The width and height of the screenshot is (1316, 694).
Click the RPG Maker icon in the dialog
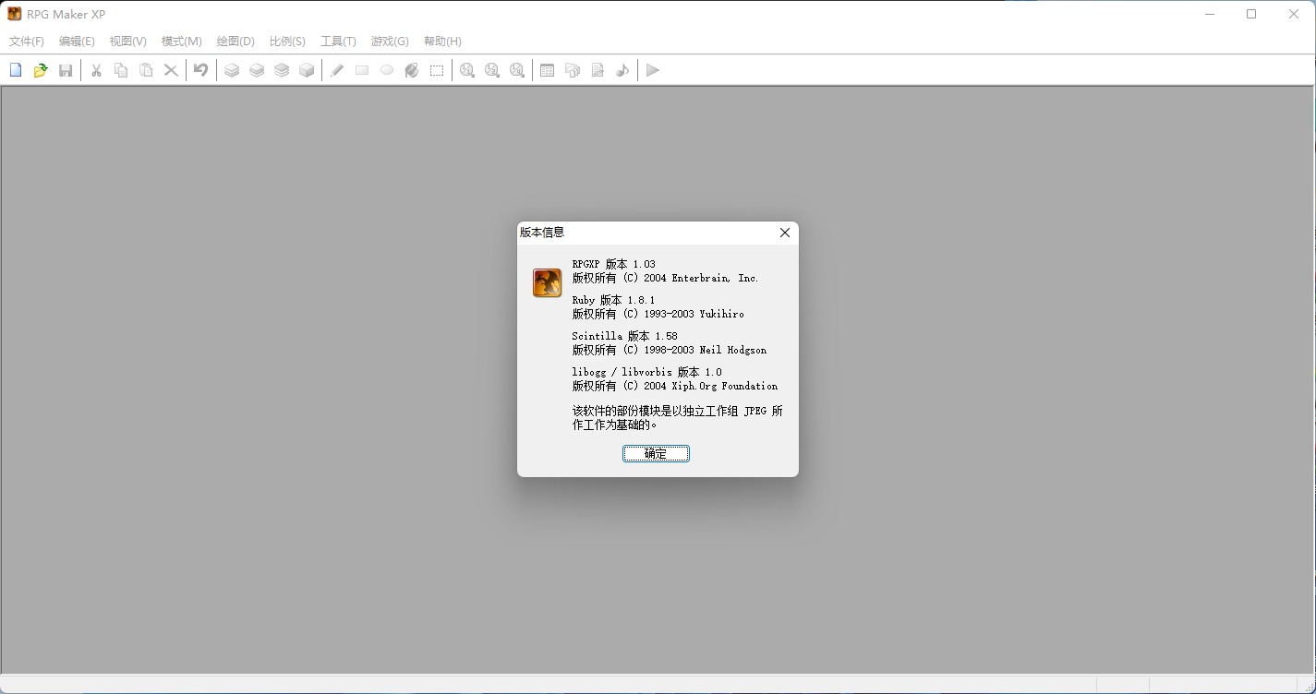(547, 282)
